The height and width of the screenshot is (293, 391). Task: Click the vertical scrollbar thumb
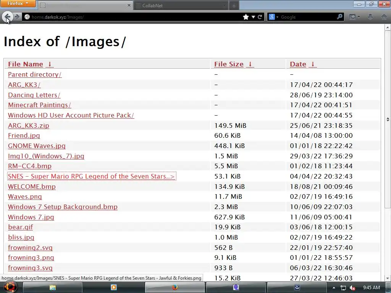[388, 119]
